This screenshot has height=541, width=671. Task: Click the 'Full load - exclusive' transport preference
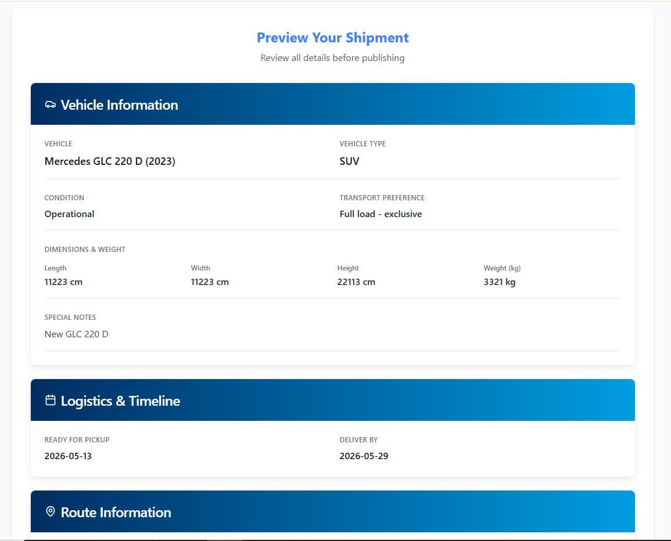pos(381,214)
